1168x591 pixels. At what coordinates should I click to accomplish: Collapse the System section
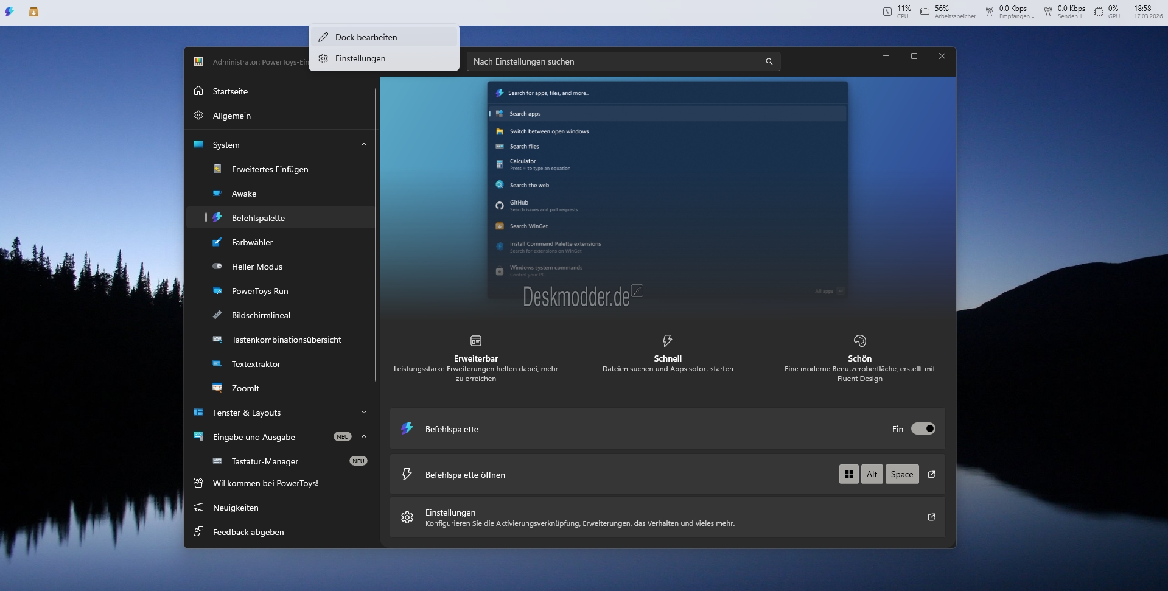click(x=363, y=145)
